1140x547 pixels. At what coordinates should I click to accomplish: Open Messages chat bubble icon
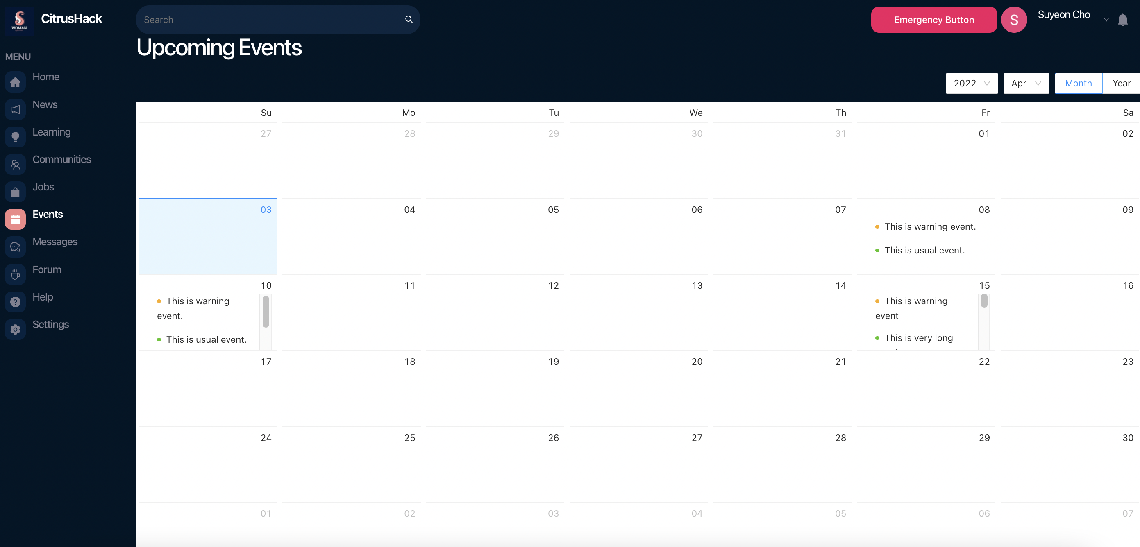[x=15, y=247]
